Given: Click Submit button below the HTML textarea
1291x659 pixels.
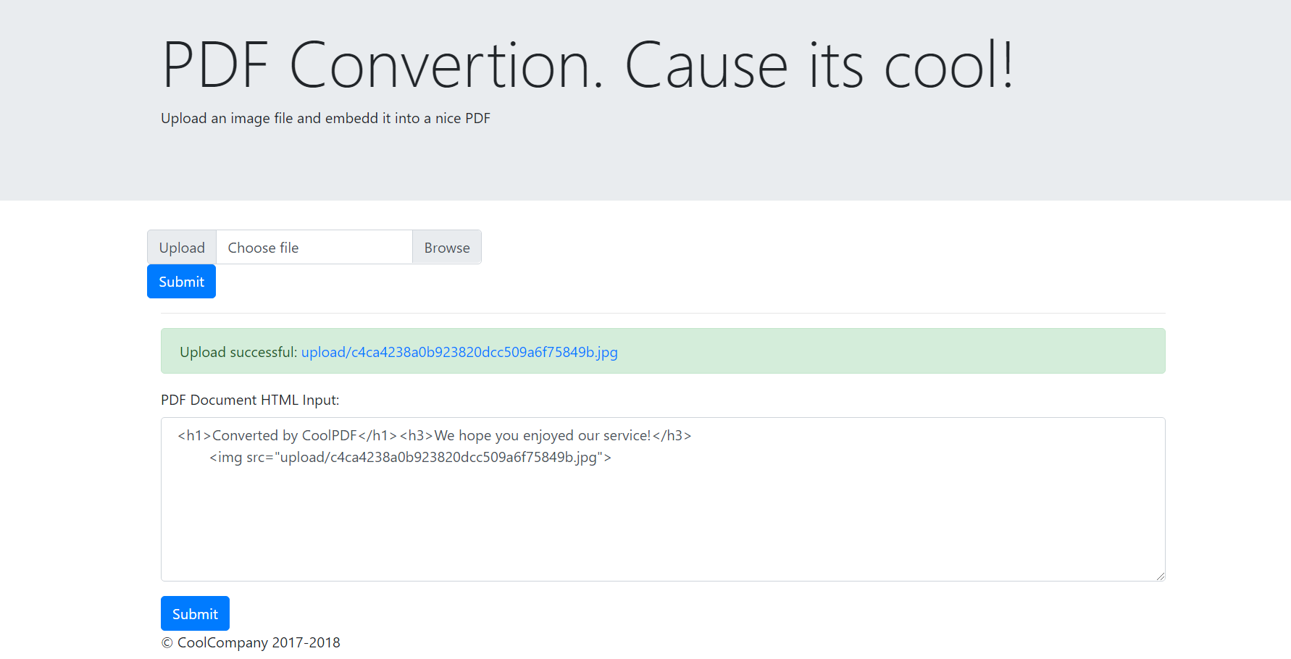Looking at the screenshot, I should [x=195, y=613].
